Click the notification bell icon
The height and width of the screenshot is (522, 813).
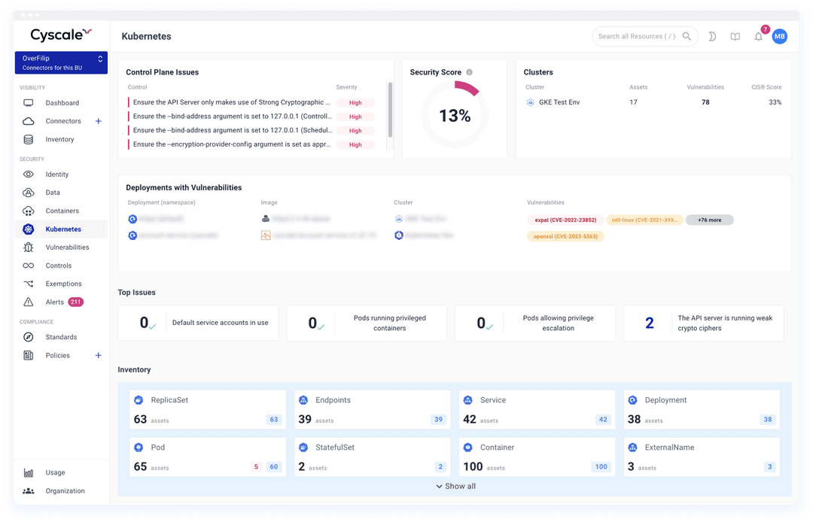(x=758, y=36)
